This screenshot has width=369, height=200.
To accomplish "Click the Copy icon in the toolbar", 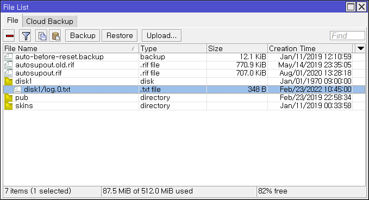I will pos(41,36).
